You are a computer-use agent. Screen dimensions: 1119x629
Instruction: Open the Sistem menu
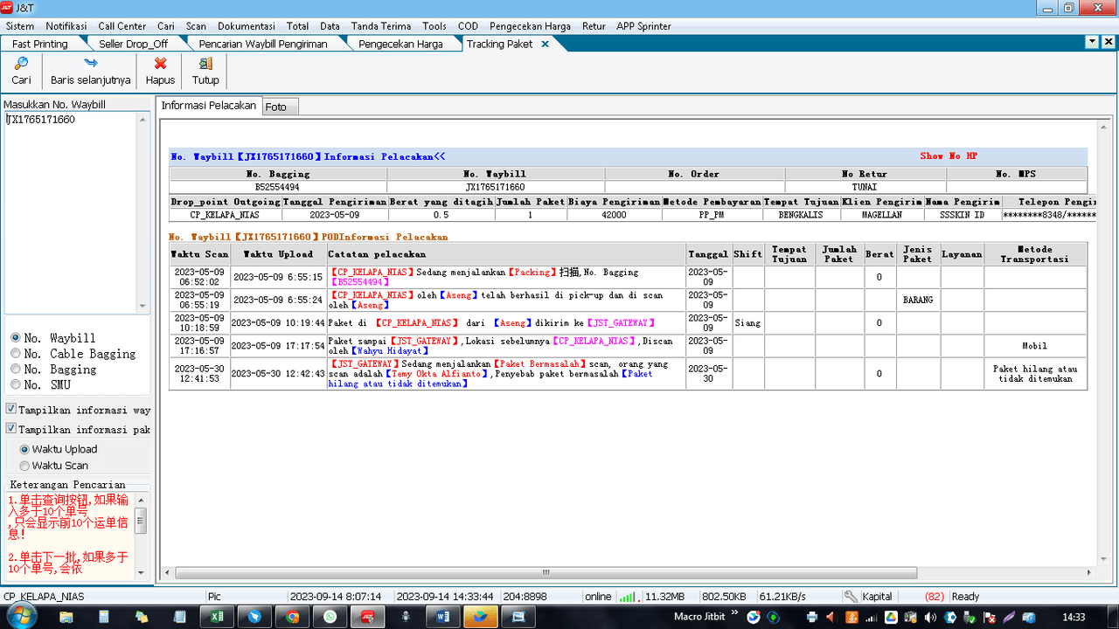[x=20, y=26]
